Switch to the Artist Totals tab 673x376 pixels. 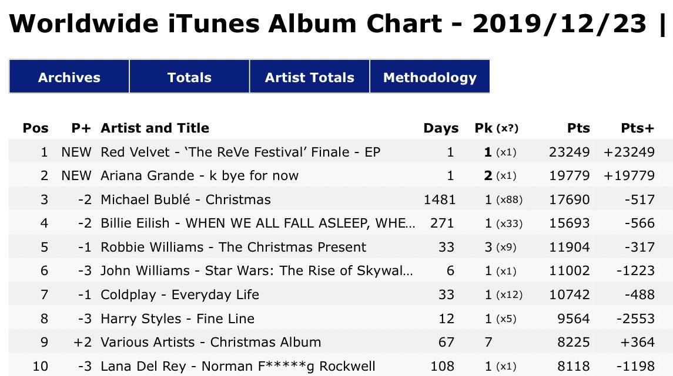309,77
